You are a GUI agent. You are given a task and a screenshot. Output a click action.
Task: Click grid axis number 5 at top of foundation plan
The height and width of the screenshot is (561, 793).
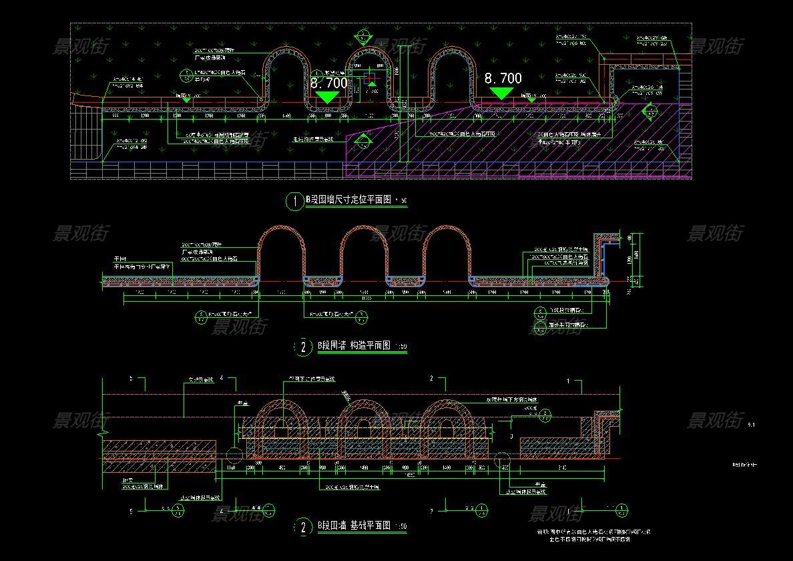[131, 379]
